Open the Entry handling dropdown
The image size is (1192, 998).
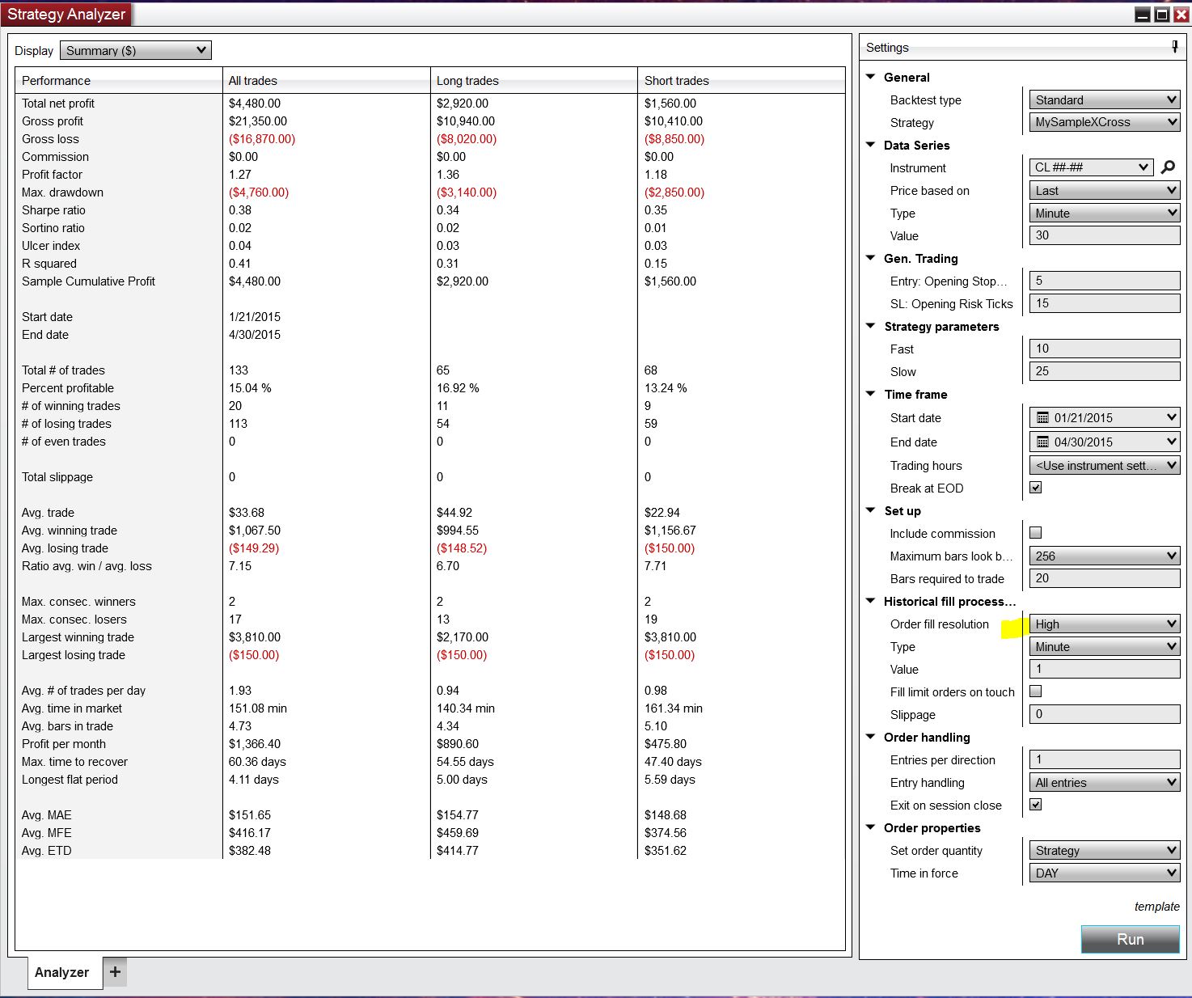[x=1104, y=783]
